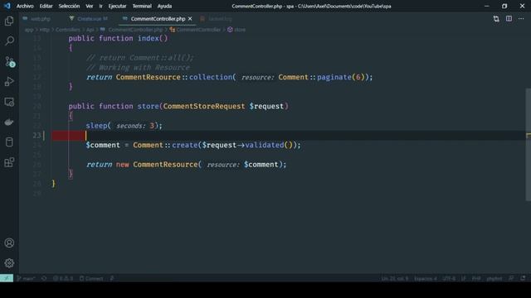
Task: Open the Database view in activity bar
Action: [9, 142]
